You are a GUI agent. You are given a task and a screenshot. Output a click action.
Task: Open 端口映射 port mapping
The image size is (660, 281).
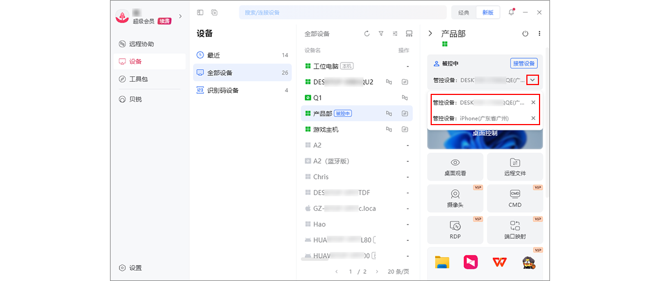pos(515,231)
